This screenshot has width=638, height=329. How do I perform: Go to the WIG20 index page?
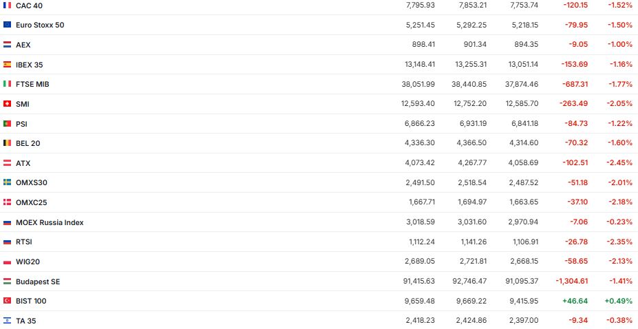pyautogui.click(x=28, y=262)
